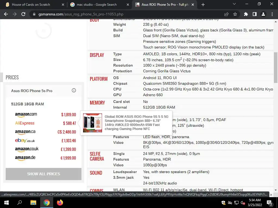This screenshot has height=208, width=278.
Task: Close the Asus ROG Phone tab
Action: click(193, 5)
